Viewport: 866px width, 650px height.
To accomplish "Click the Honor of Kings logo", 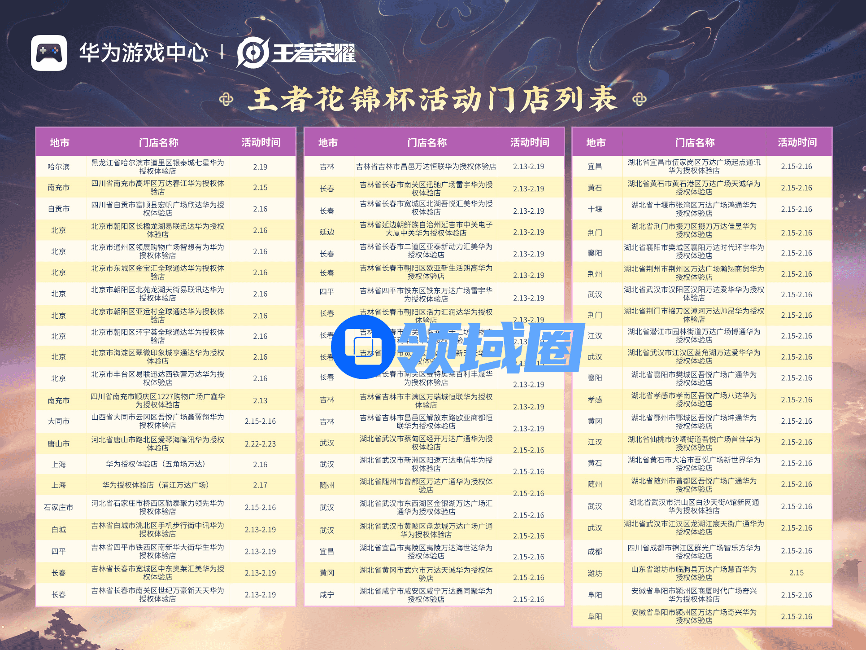I will pos(296,53).
